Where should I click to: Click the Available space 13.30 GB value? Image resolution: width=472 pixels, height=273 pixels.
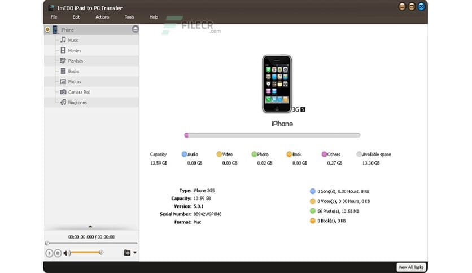(x=371, y=163)
